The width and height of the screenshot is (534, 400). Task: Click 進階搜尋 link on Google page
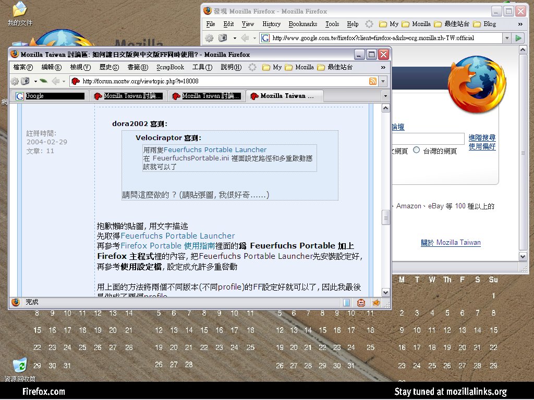coord(482,137)
